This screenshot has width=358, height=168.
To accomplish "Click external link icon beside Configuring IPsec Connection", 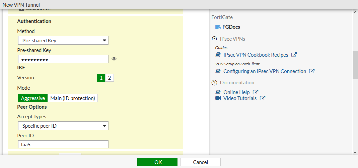I will point(312,71).
